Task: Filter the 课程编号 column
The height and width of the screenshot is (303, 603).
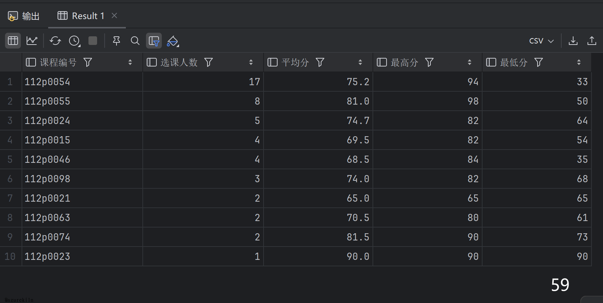Action: coord(88,63)
